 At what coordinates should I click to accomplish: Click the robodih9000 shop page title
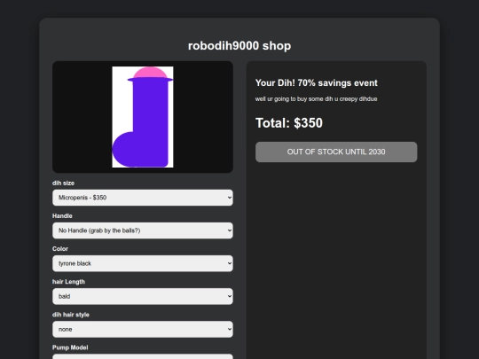(x=239, y=46)
